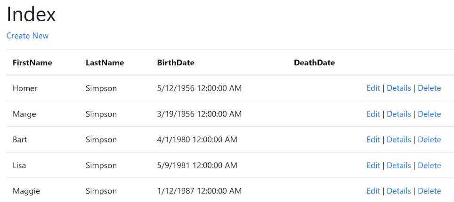454x202 pixels.
Task: Edit the Lisa Simpson row
Action: pos(373,165)
